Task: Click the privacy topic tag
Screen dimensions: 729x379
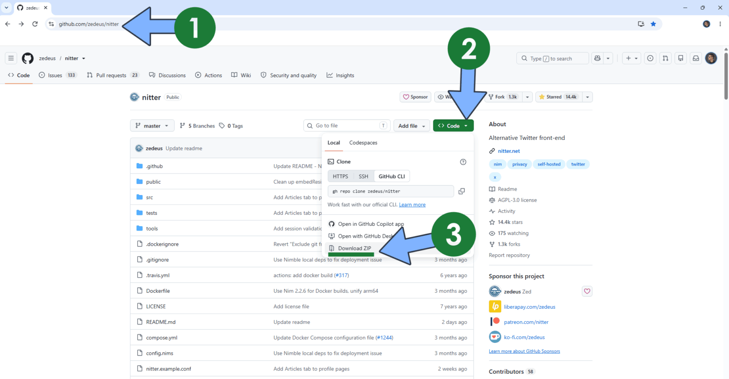Action: click(520, 164)
